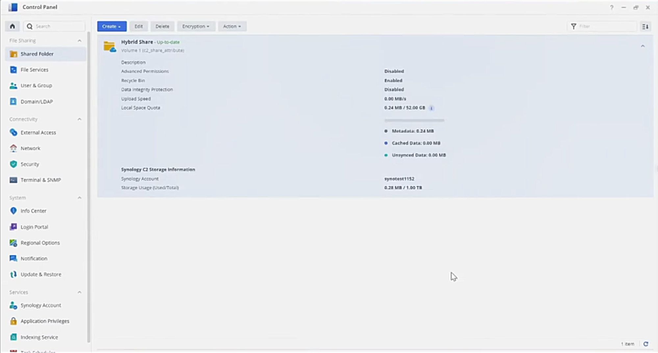The width and height of the screenshot is (658, 353).
Task: Click the 0.00 MB/s upload speed value
Action: pos(395,99)
